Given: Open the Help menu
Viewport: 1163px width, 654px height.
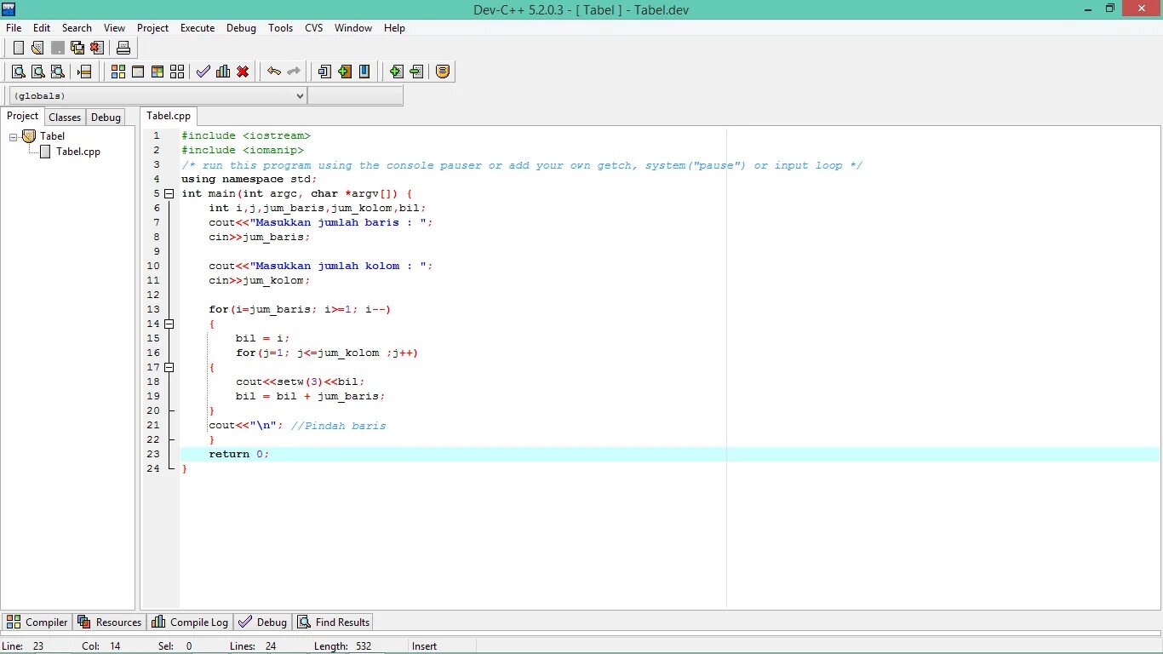Looking at the screenshot, I should coord(394,28).
